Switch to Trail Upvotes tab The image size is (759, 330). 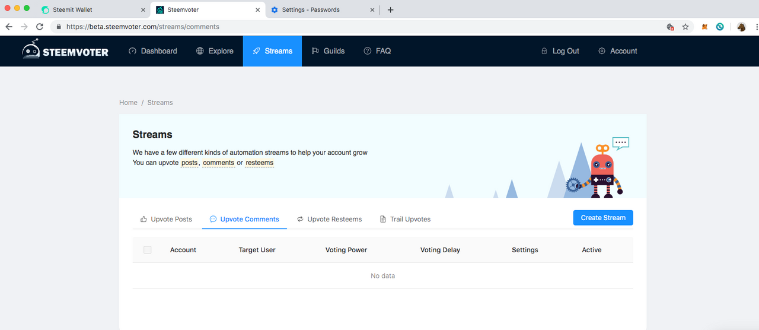coord(405,219)
